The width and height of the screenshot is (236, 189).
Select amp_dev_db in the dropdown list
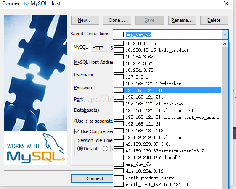[167, 164]
